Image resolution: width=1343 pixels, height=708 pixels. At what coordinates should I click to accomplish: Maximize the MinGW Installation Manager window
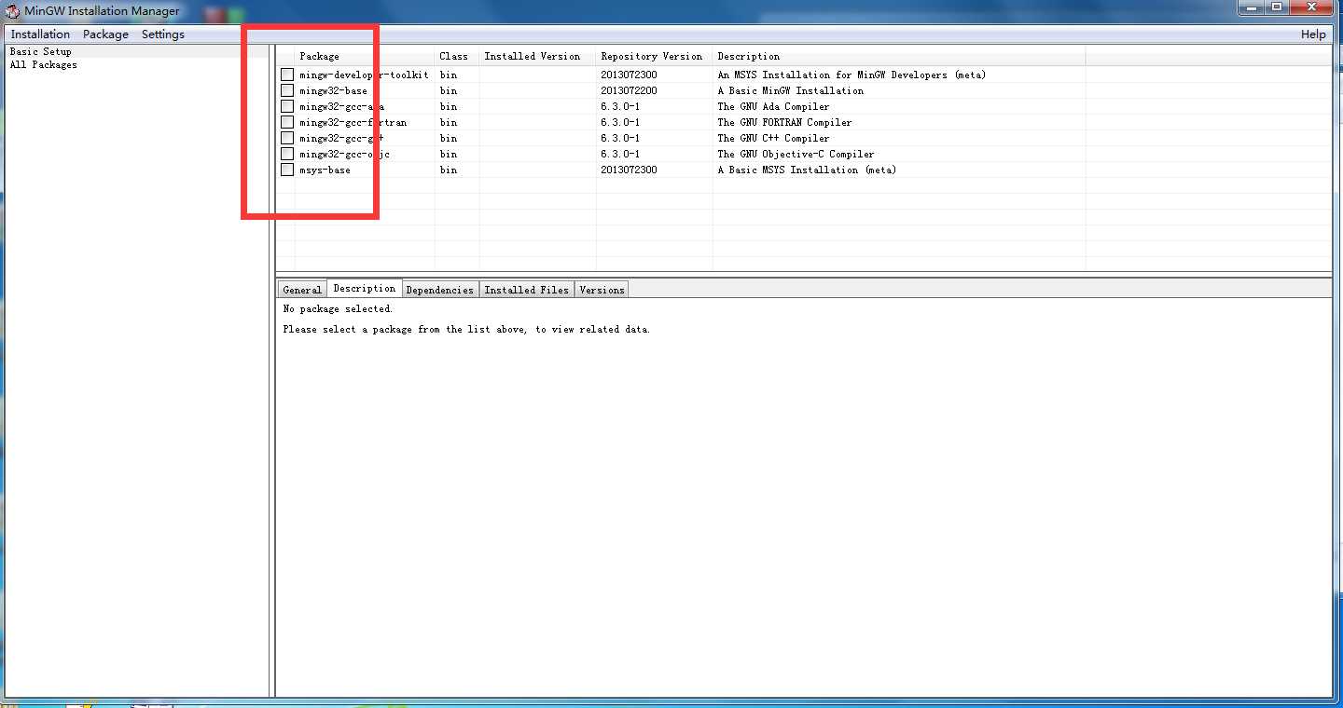click(x=1276, y=7)
